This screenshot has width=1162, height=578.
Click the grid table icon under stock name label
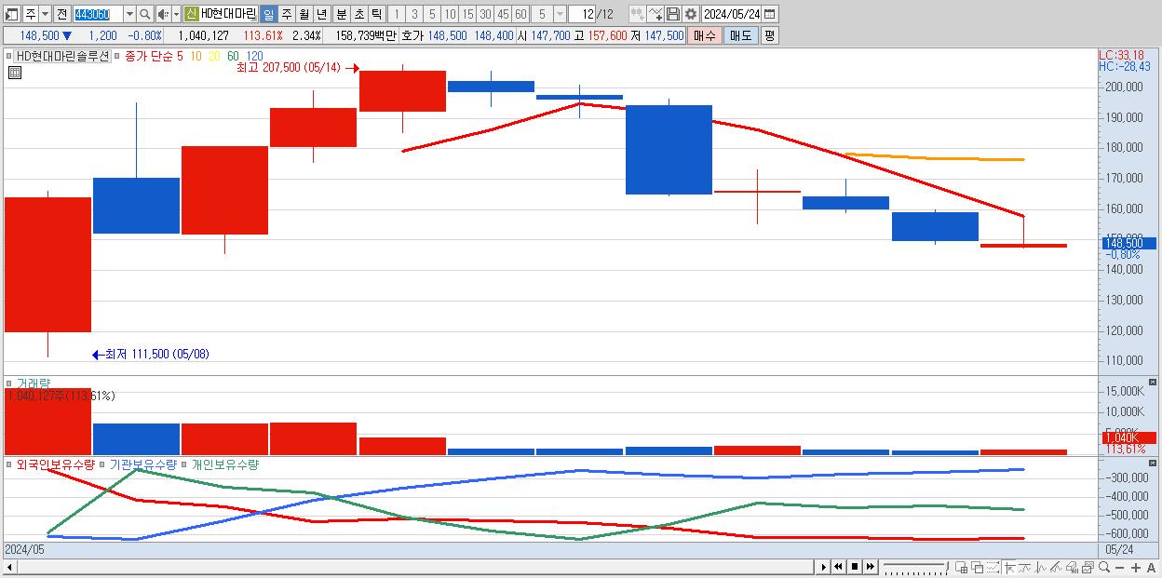pyautogui.click(x=15, y=73)
